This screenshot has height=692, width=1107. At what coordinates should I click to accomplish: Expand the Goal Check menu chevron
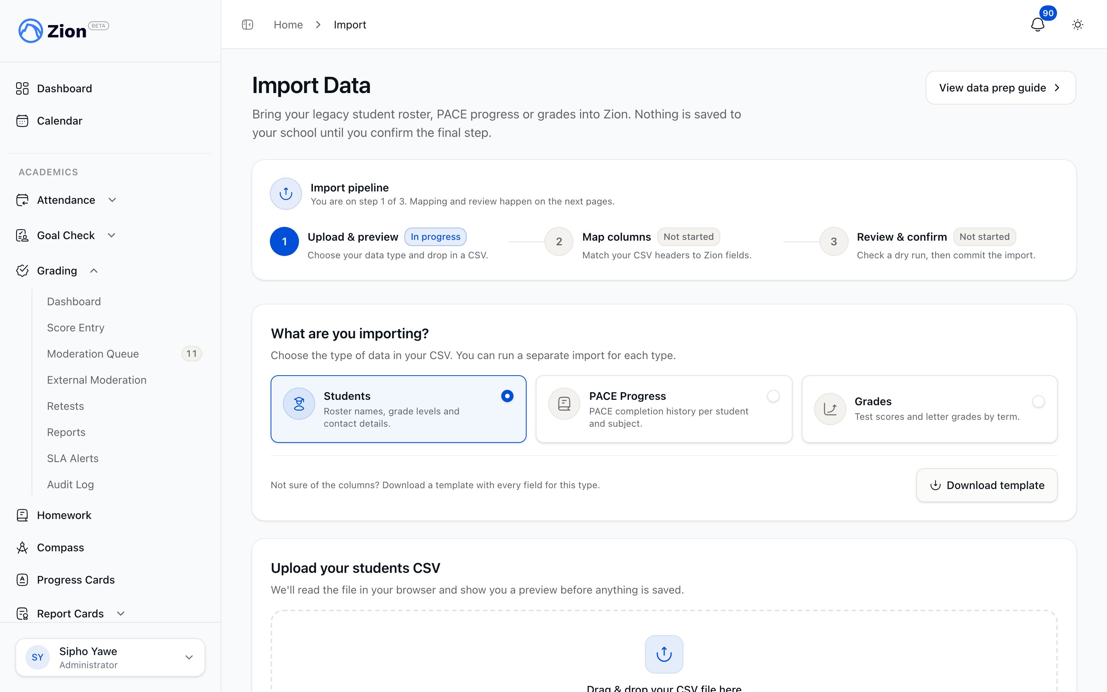click(111, 235)
